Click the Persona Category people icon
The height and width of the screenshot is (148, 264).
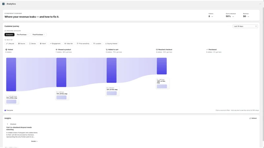click(x=5, y=31)
